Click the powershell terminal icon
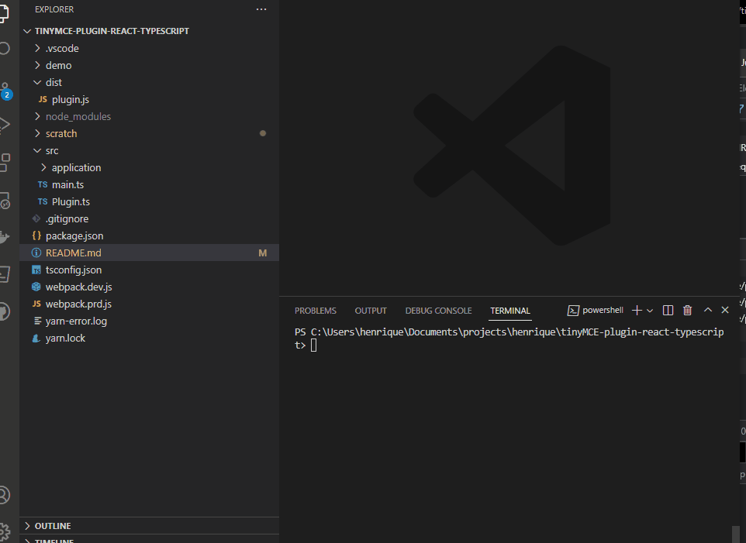The image size is (746, 543). coord(572,310)
